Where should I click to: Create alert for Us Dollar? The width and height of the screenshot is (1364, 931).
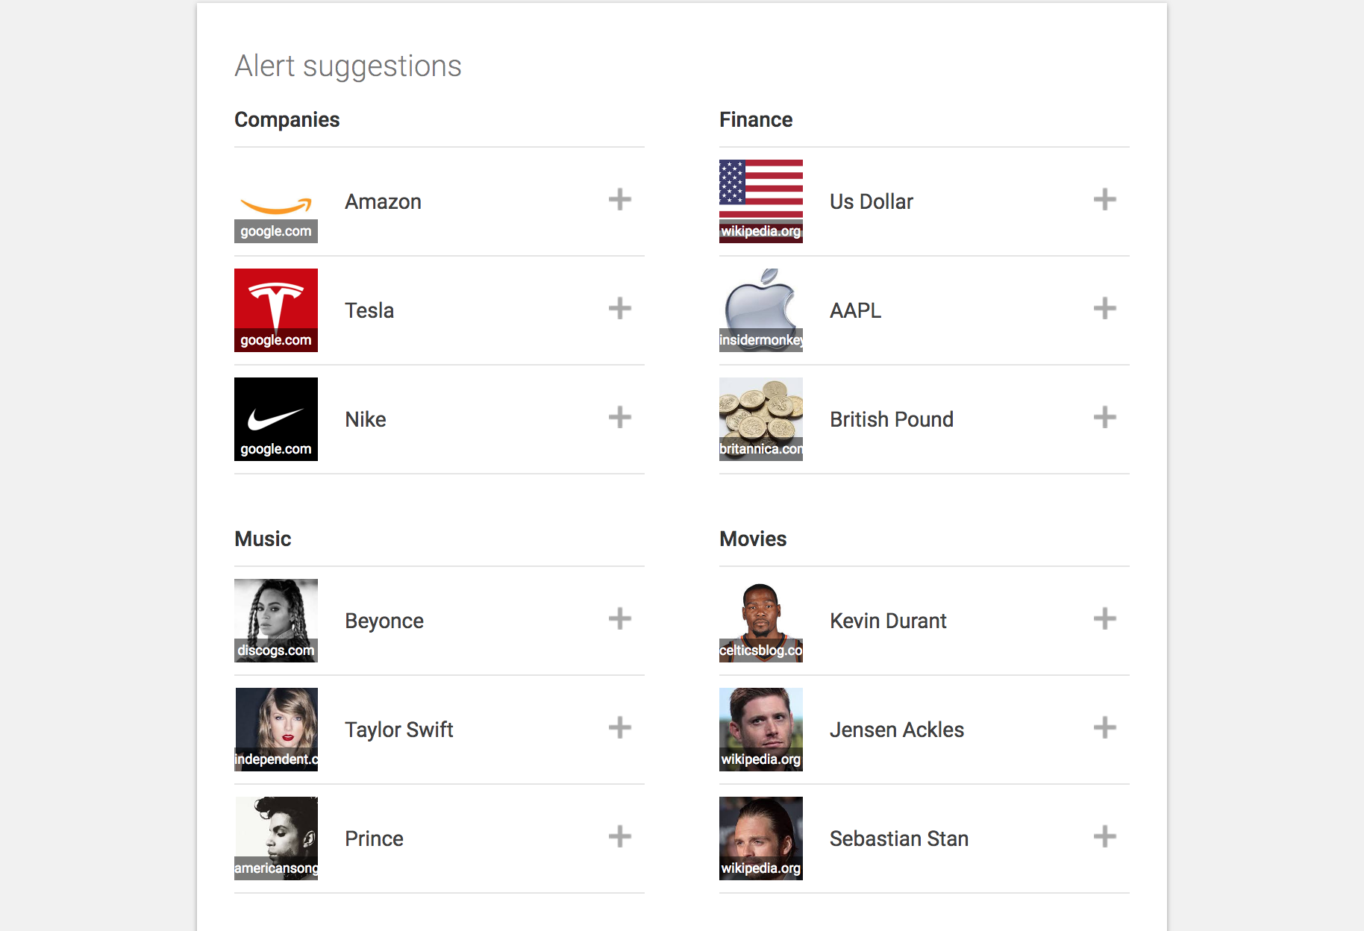click(1104, 200)
